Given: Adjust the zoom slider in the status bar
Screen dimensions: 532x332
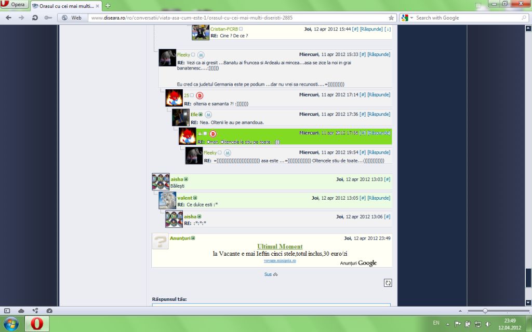Looking at the screenshot, I should (485, 311).
